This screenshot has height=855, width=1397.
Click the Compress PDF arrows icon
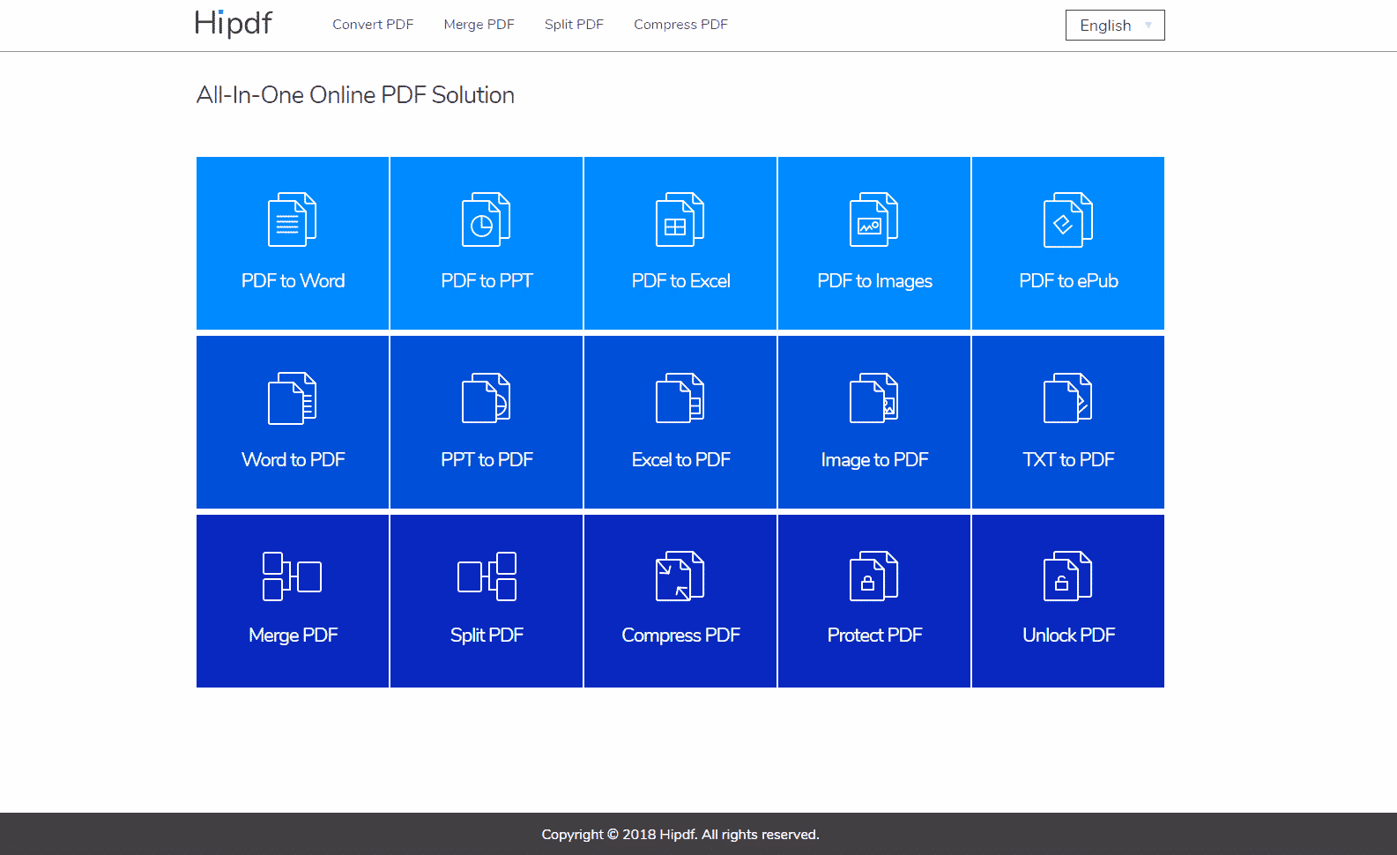pyautogui.click(x=680, y=576)
